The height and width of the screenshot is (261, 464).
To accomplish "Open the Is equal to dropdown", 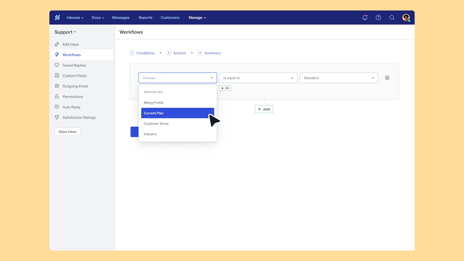I will 258,78.
